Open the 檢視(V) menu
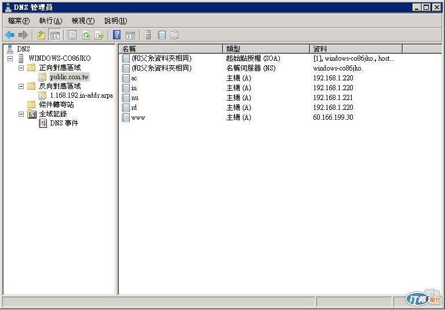The height and width of the screenshot is (310, 445). (x=83, y=21)
